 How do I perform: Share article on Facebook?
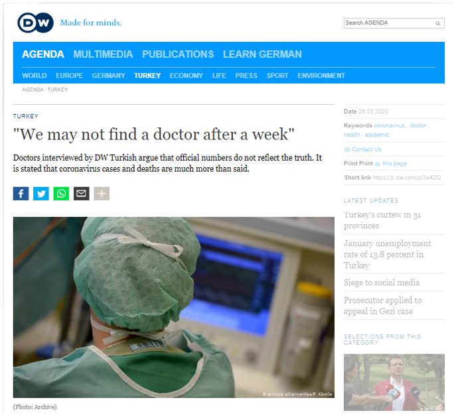pyautogui.click(x=21, y=194)
